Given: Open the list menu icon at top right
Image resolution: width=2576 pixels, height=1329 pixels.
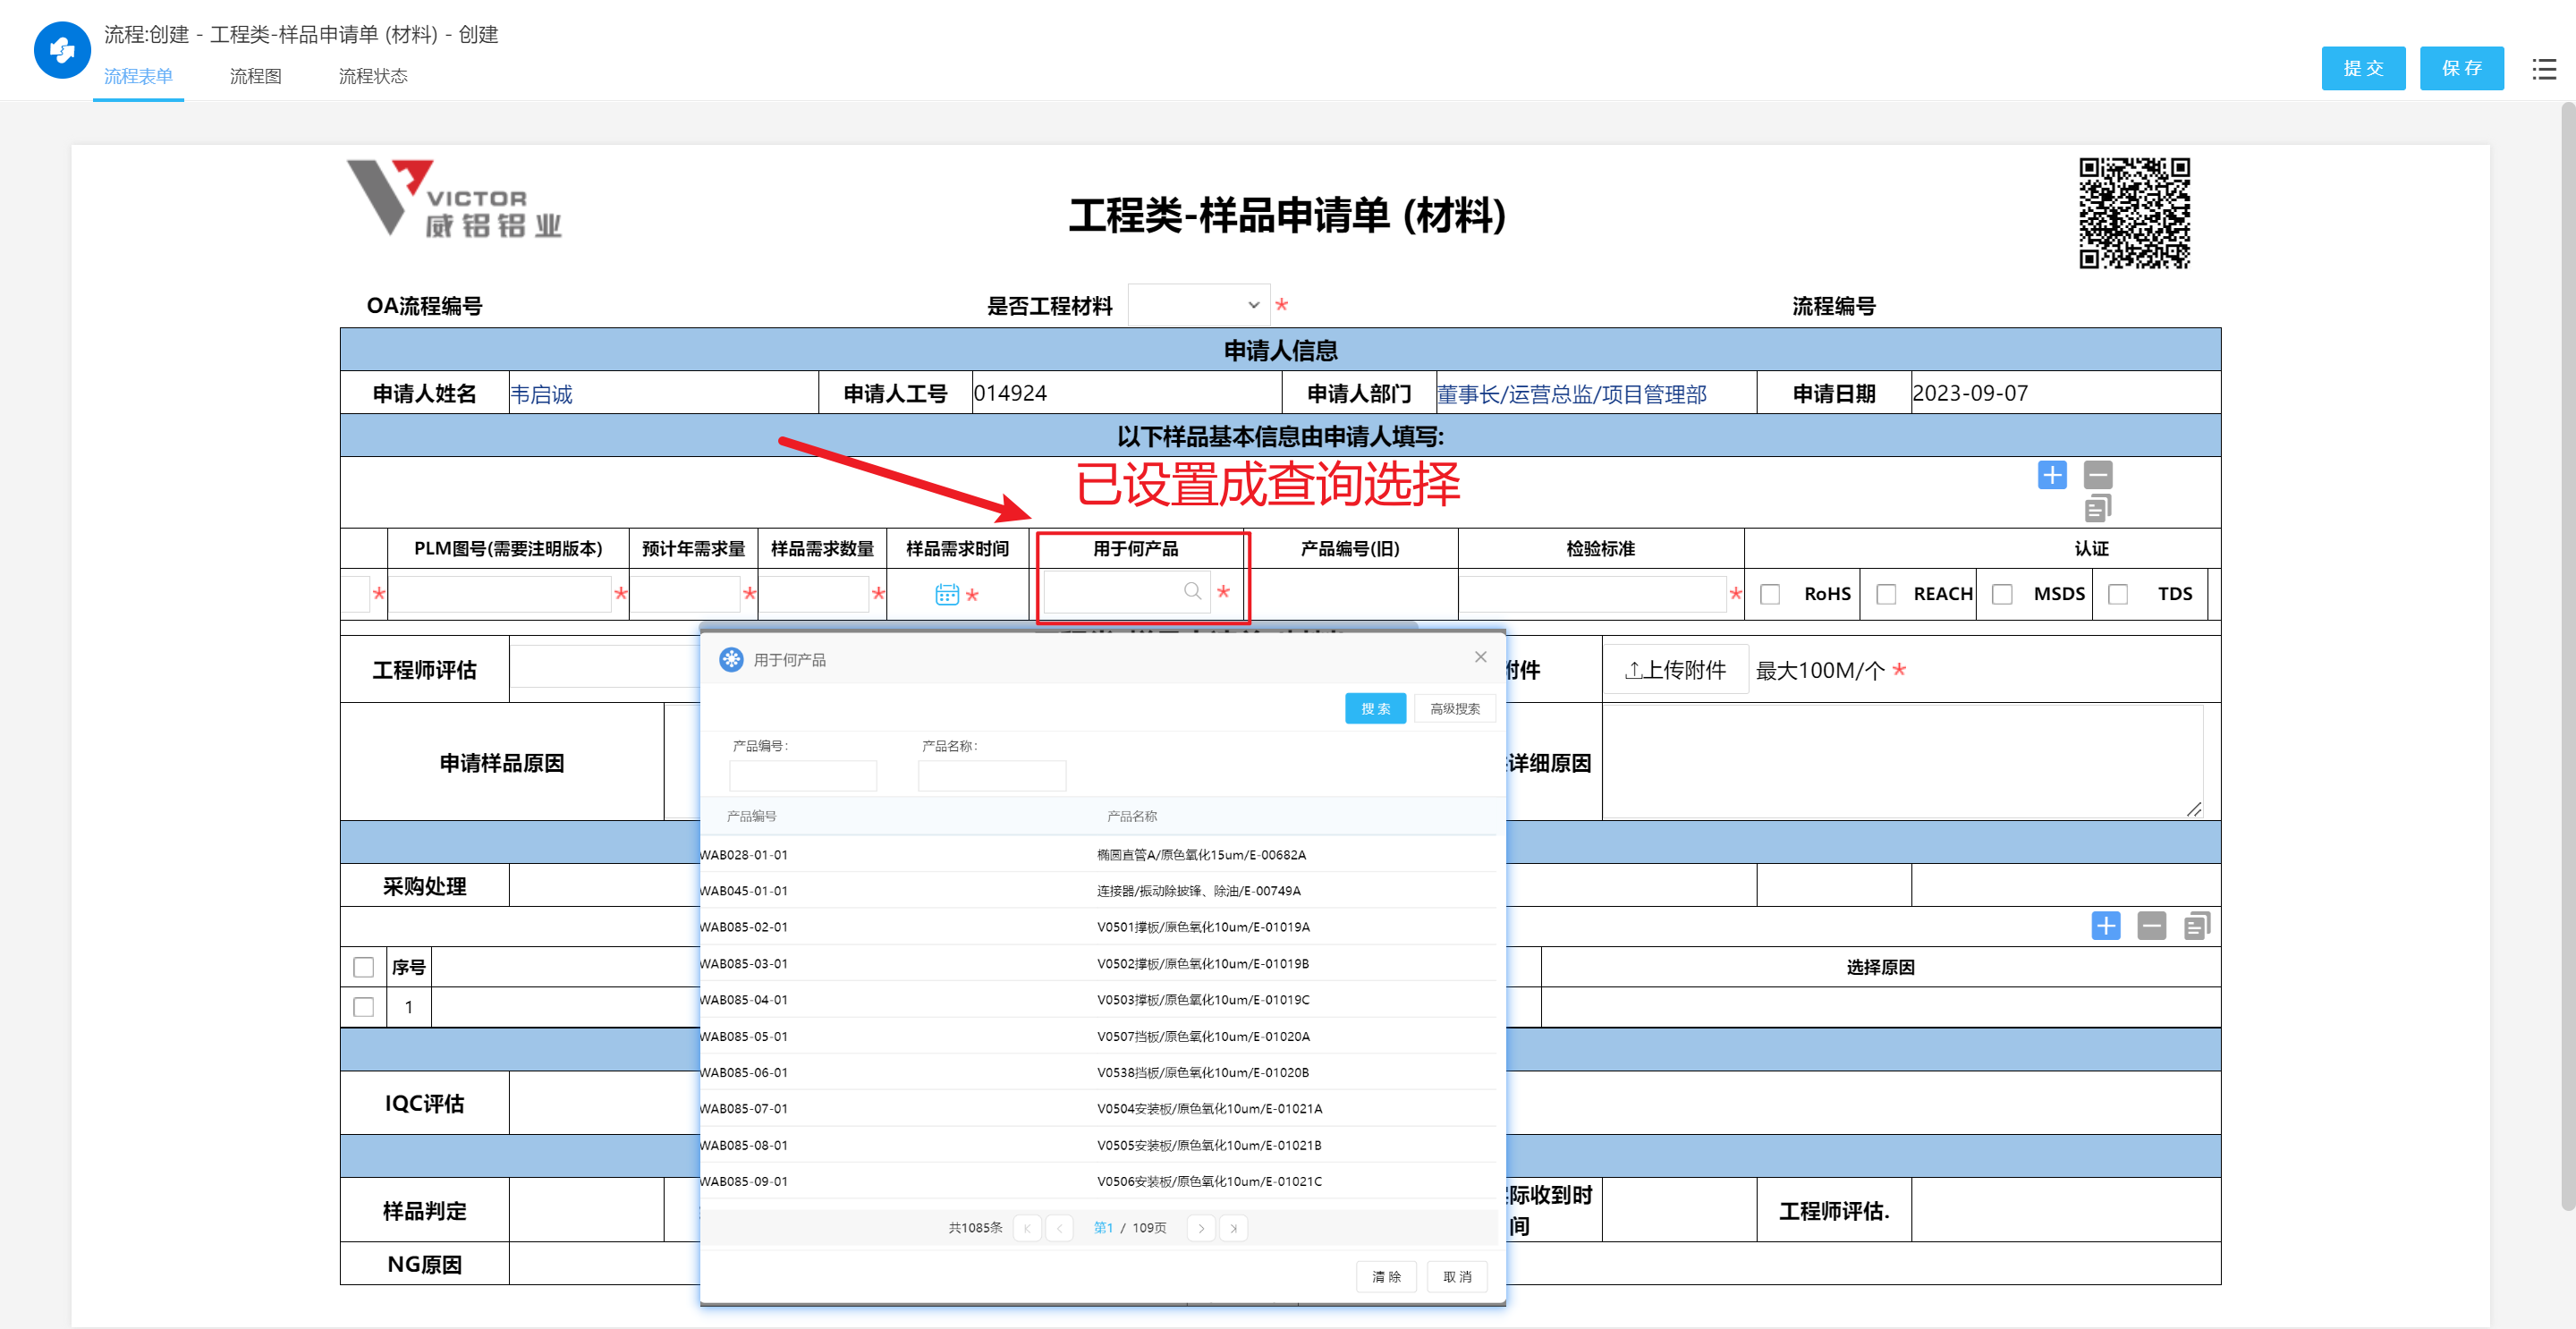Looking at the screenshot, I should 2544,69.
